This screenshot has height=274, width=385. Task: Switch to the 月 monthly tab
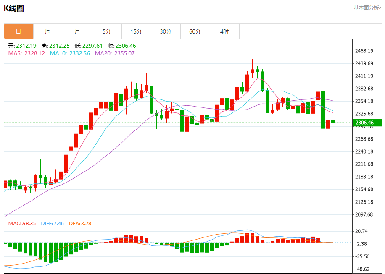tap(78, 31)
